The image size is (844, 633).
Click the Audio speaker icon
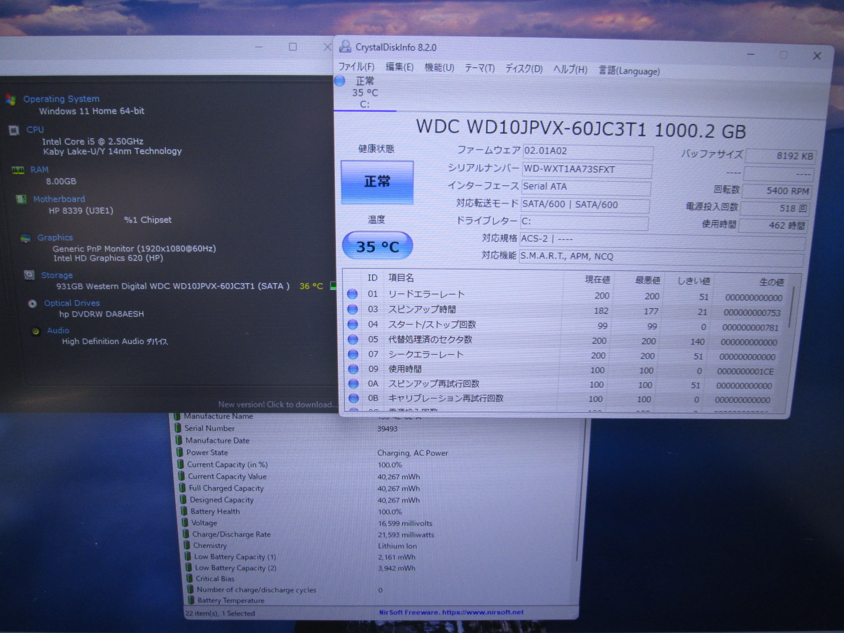(36, 331)
